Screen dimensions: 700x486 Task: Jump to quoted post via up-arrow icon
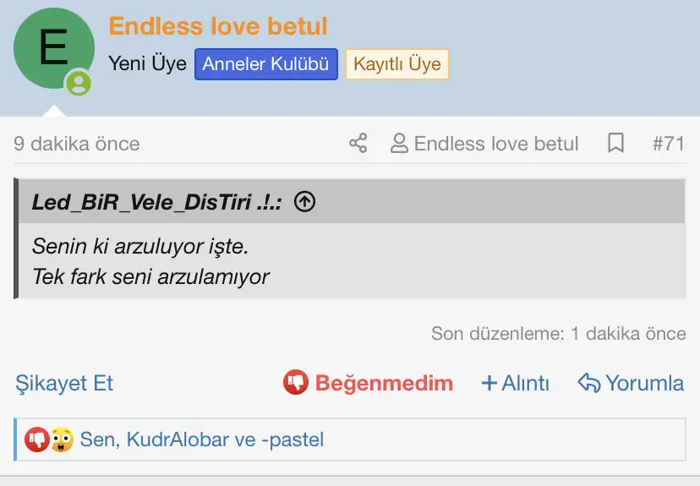tap(305, 202)
